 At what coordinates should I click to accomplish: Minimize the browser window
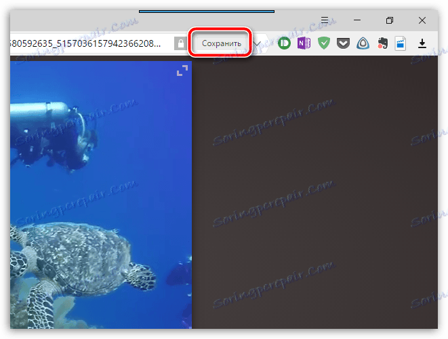point(357,20)
